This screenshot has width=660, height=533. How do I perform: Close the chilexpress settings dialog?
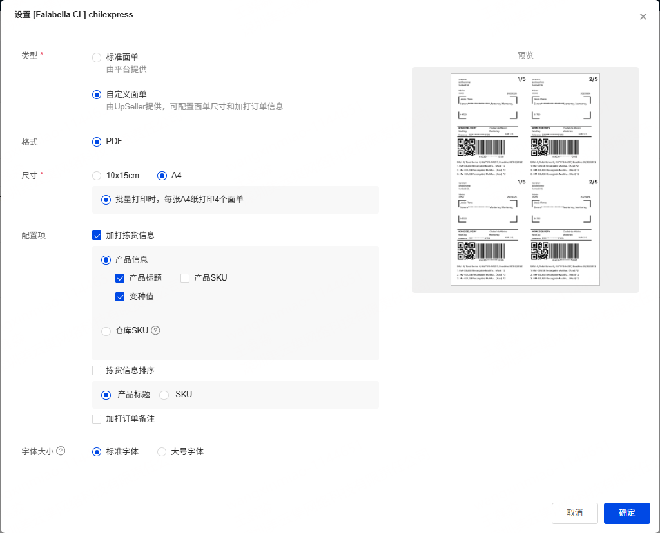tap(643, 17)
